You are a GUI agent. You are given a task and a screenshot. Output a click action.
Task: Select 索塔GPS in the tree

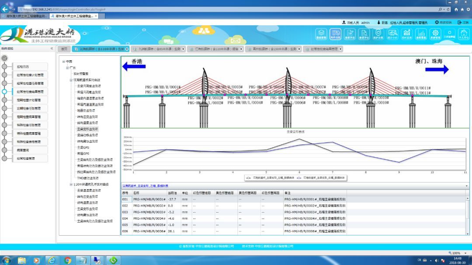click(83, 153)
